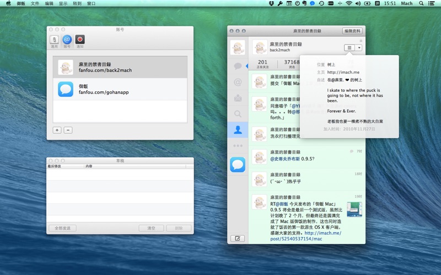Click the compose new message icon
This screenshot has height=275, width=441.
pyautogui.click(x=238, y=238)
